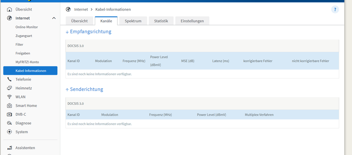Click the Internet breadcrumb link

(x=81, y=9)
